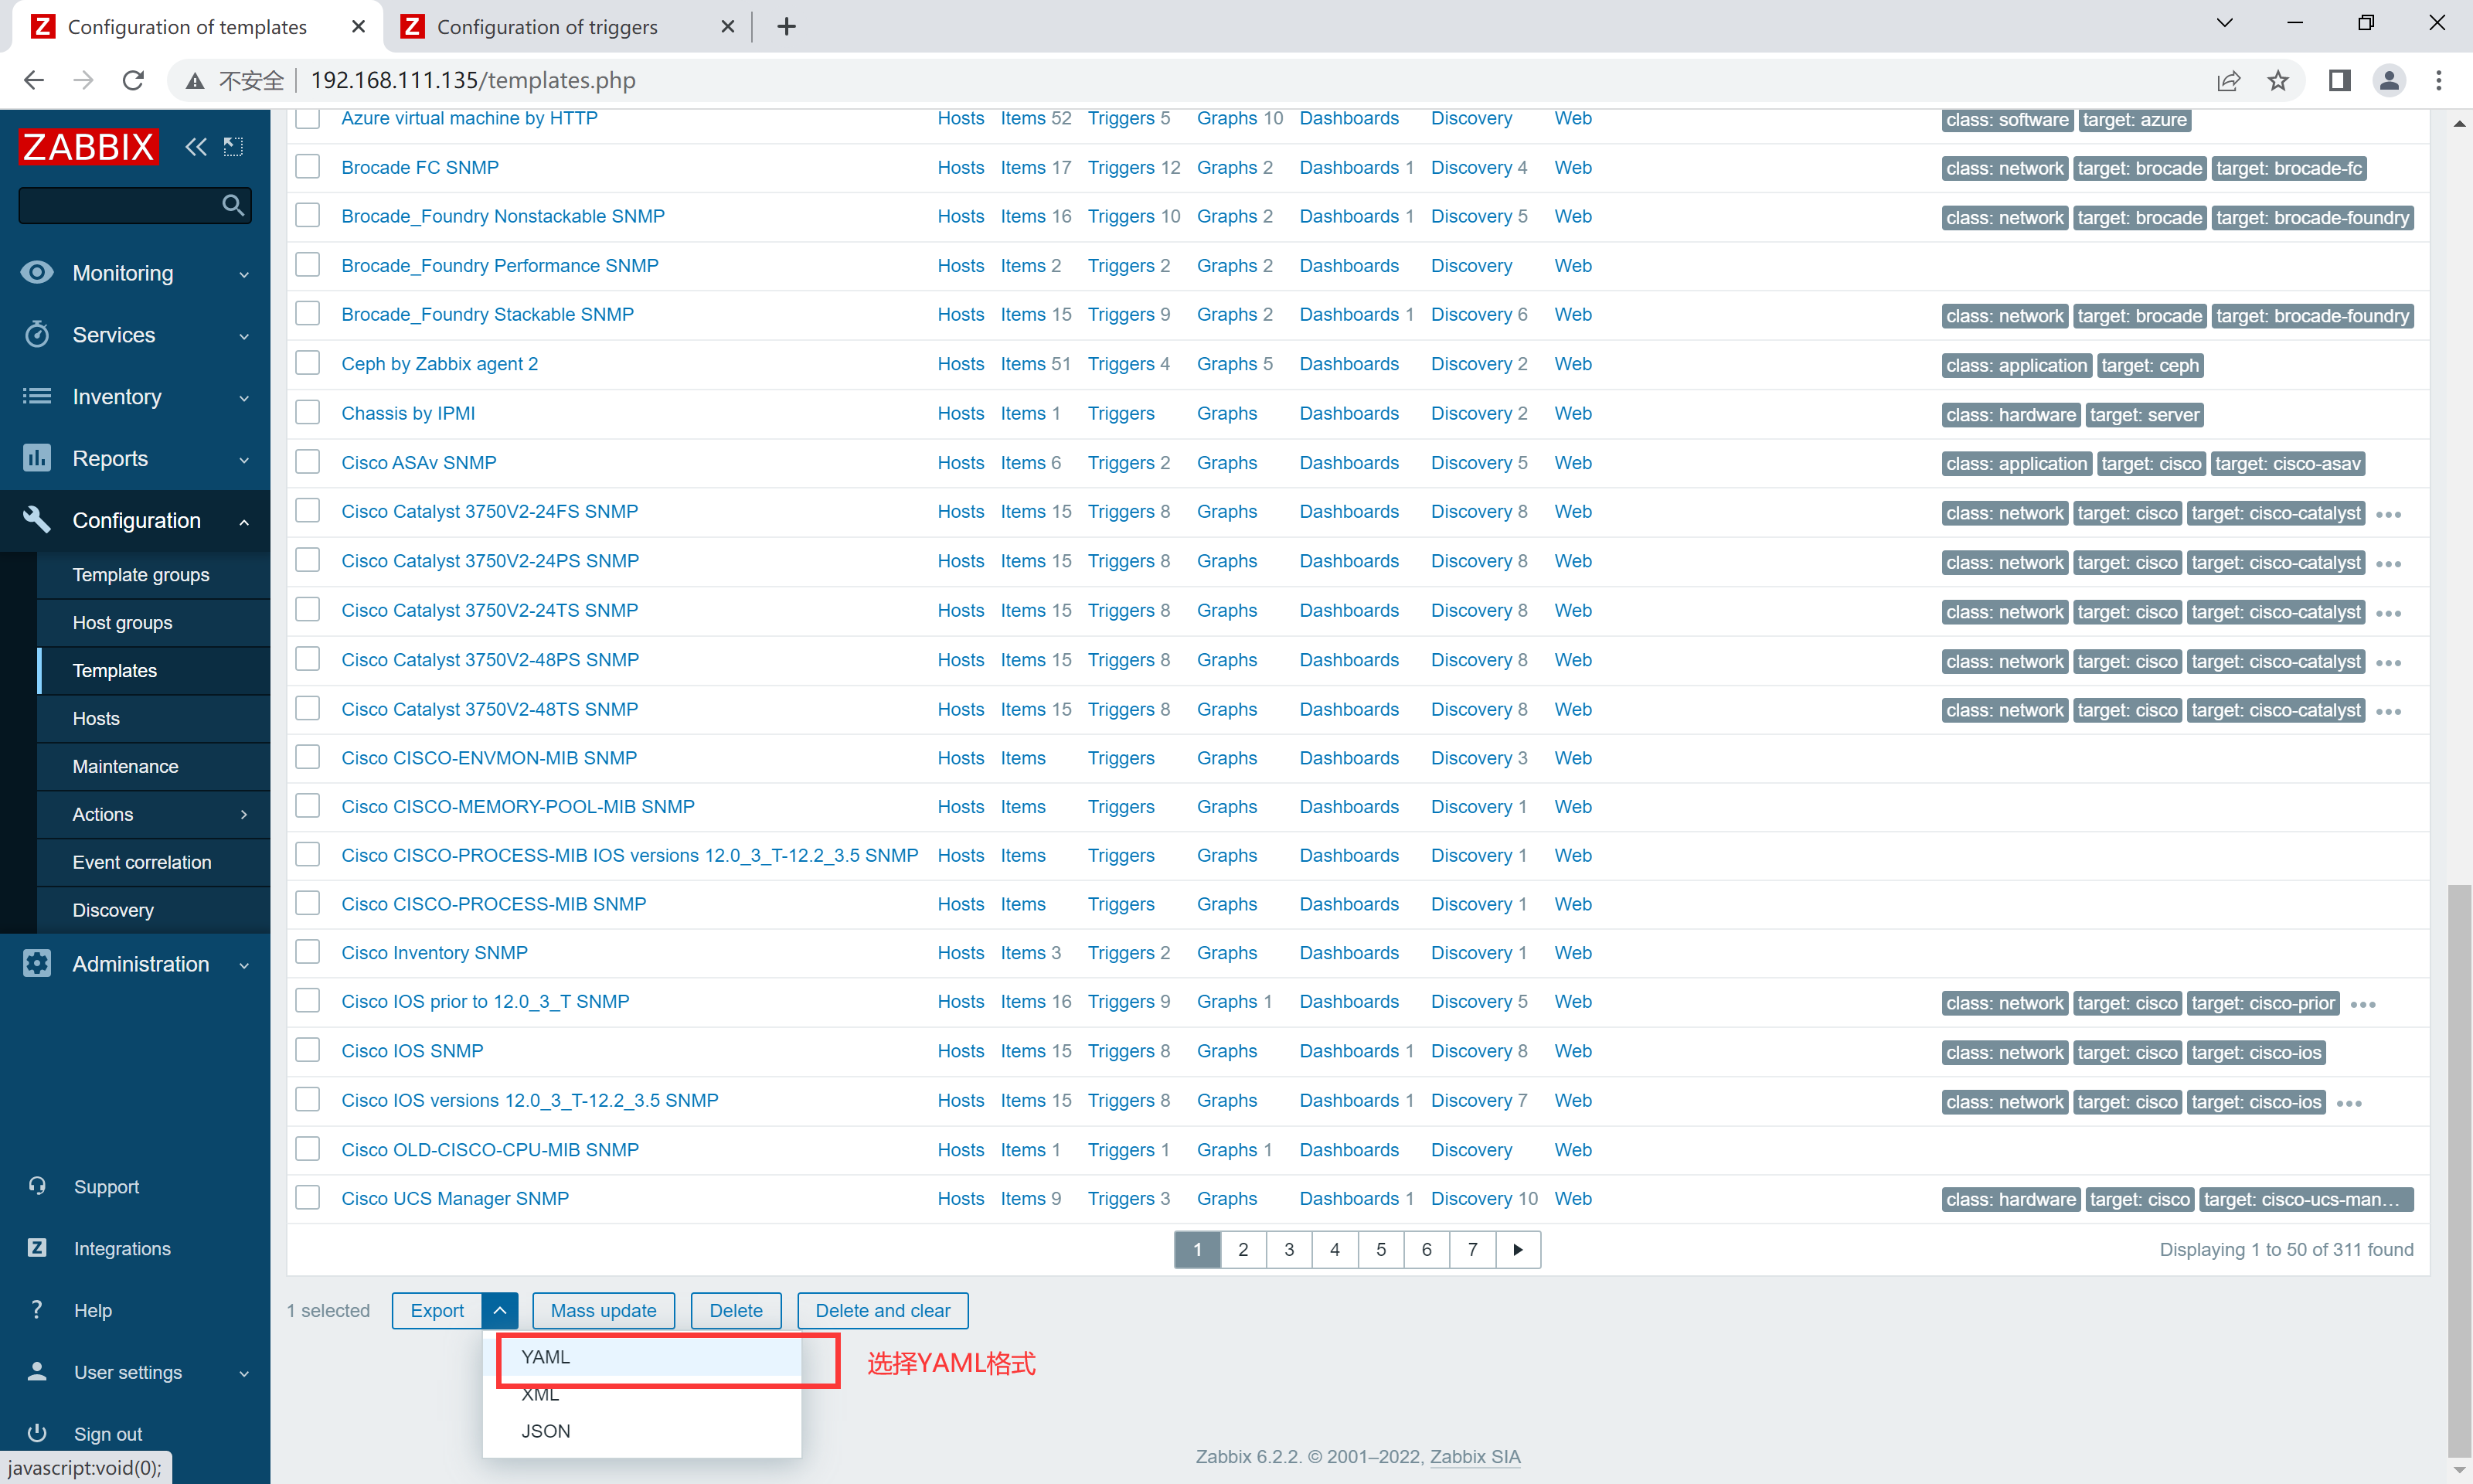Toggle the Cisco ASAv SNMP checkbox
The width and height of the screenshot is (2473, 1484).
(x=308, y=461)
